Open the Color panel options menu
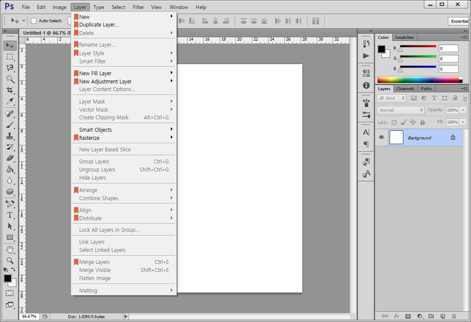Screen dimensions: 471x322 [464, 37]
